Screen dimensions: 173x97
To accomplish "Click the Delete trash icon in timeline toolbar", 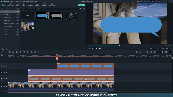I will (10, 52).
